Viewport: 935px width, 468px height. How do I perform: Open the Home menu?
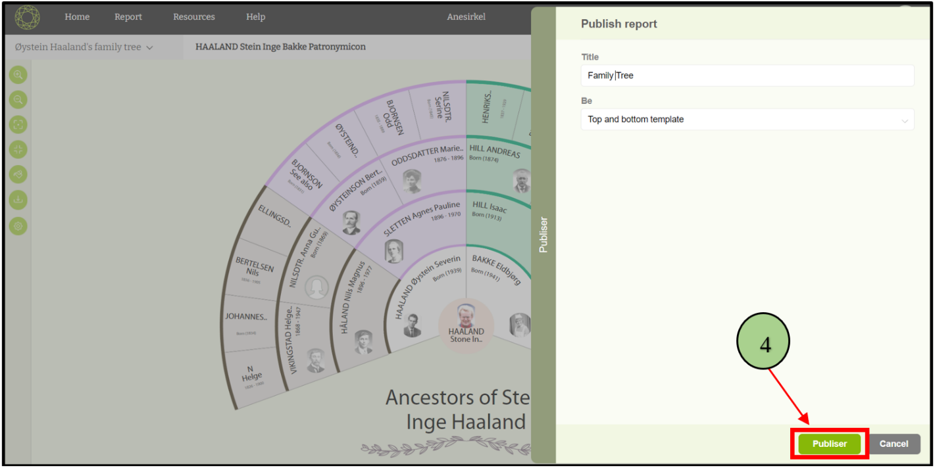[x=77, y=17]
